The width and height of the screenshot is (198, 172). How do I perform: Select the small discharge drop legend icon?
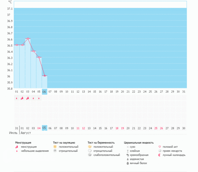(17, 151)
